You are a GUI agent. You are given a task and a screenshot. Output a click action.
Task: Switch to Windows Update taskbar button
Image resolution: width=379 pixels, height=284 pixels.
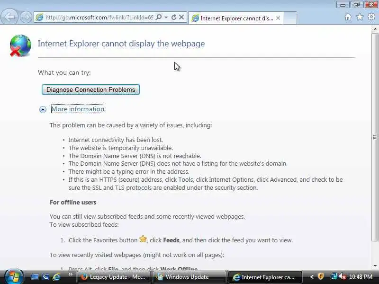point(189,277)
